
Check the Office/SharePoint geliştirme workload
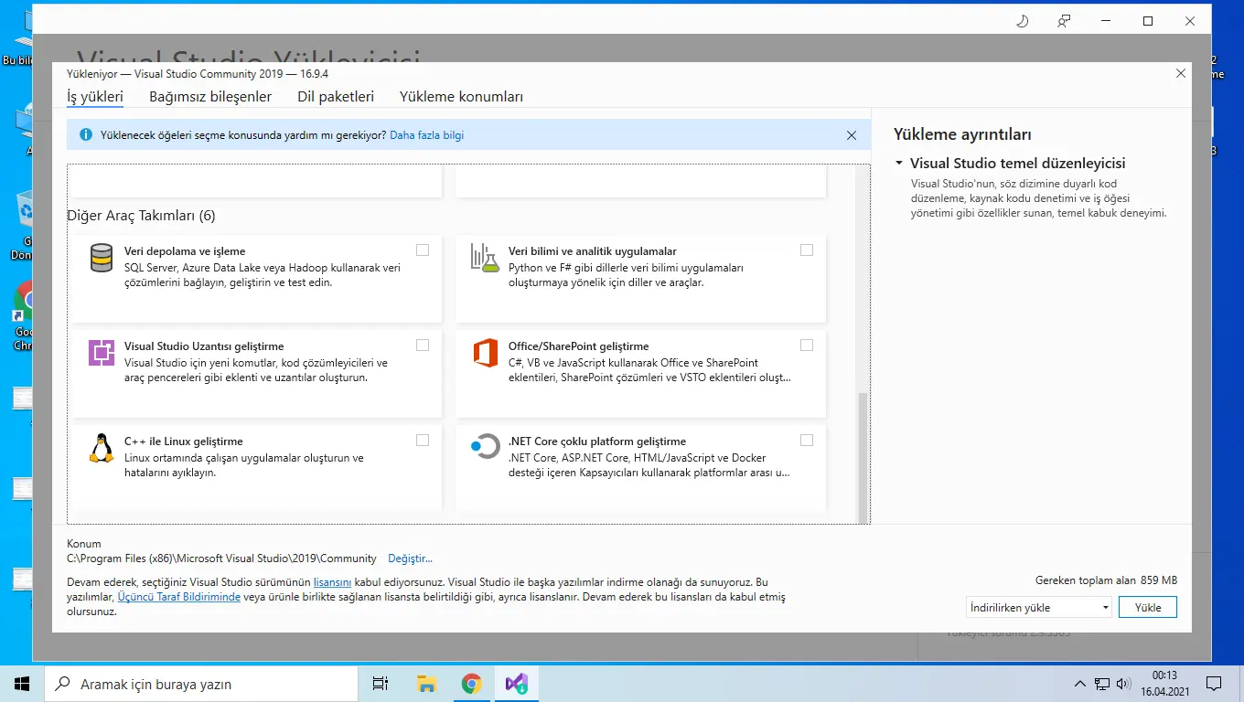click(x=806, y=345)
